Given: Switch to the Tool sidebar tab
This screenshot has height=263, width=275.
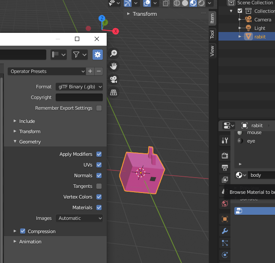Looking at the screenshot, I should pos(212,35).
